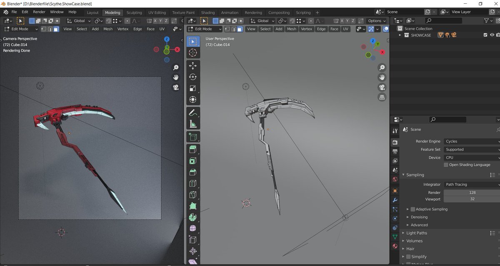500x266 pixels.
Task: Toggle SHOWCASE collection exclude checkbox
Action: click(x=485, y=35)
